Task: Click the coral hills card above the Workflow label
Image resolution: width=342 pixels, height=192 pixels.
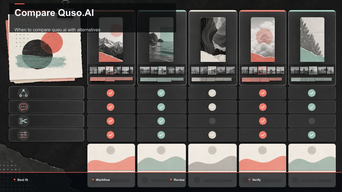Action: [111, 158]
